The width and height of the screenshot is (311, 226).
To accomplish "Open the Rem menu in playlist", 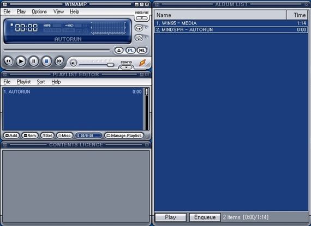I will coord(30,136).
